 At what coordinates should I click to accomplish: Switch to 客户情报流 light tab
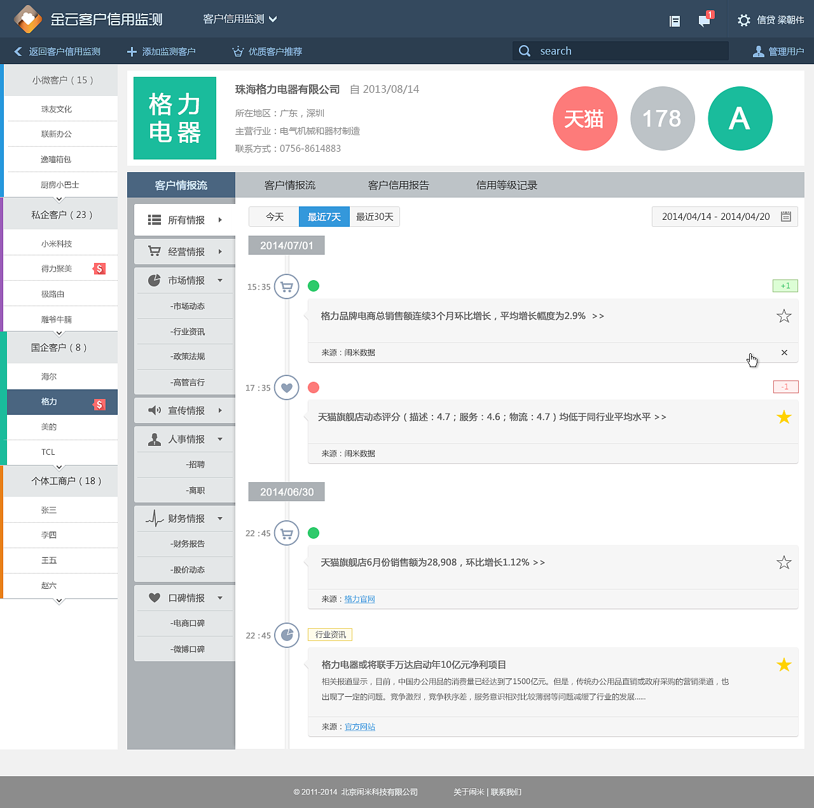pos(290,185)
